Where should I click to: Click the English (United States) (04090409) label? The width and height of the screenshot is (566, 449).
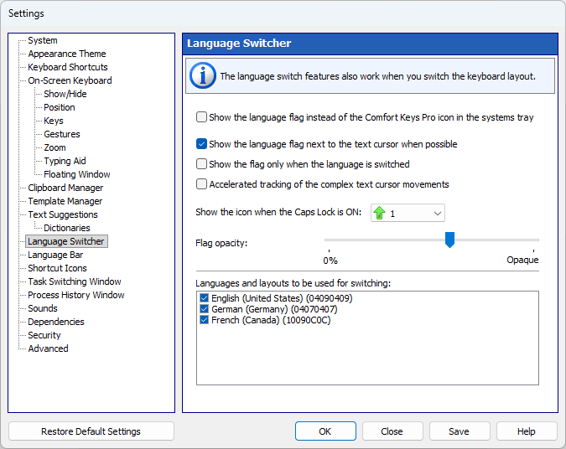pos(282,298)
